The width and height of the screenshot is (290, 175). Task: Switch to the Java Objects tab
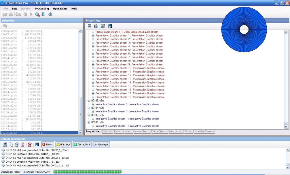[x=160, y=131]
